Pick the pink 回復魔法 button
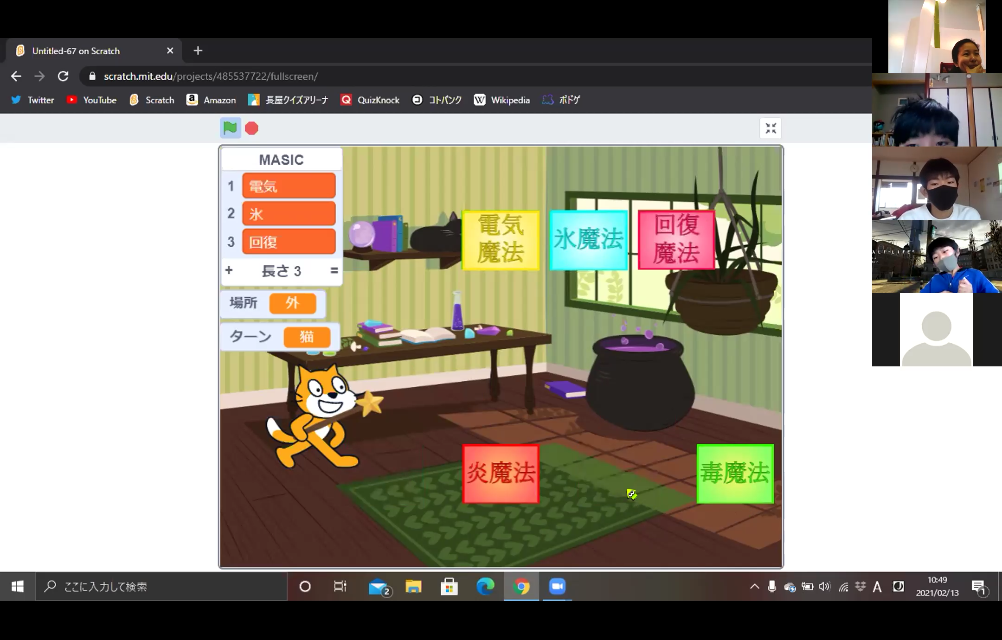The image size is (1002, 640). point(676,240)
